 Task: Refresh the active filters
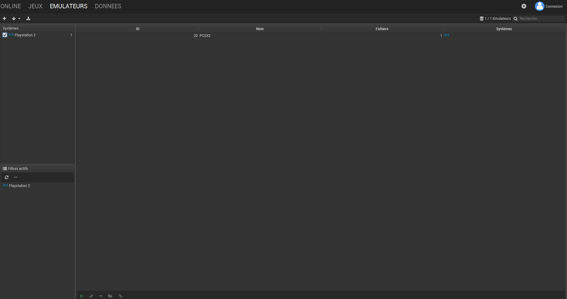7,177
